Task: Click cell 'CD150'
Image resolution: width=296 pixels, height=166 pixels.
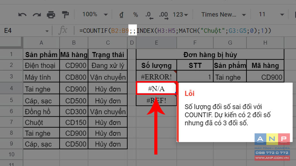Action: (x=74, y=122)
